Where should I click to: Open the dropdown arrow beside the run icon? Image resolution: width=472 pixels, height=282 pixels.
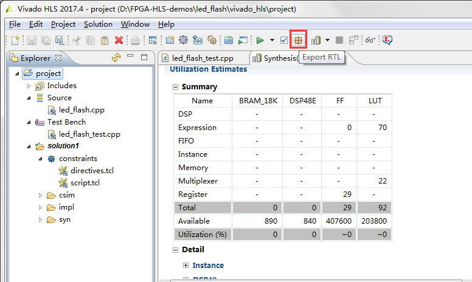[271, 40]
